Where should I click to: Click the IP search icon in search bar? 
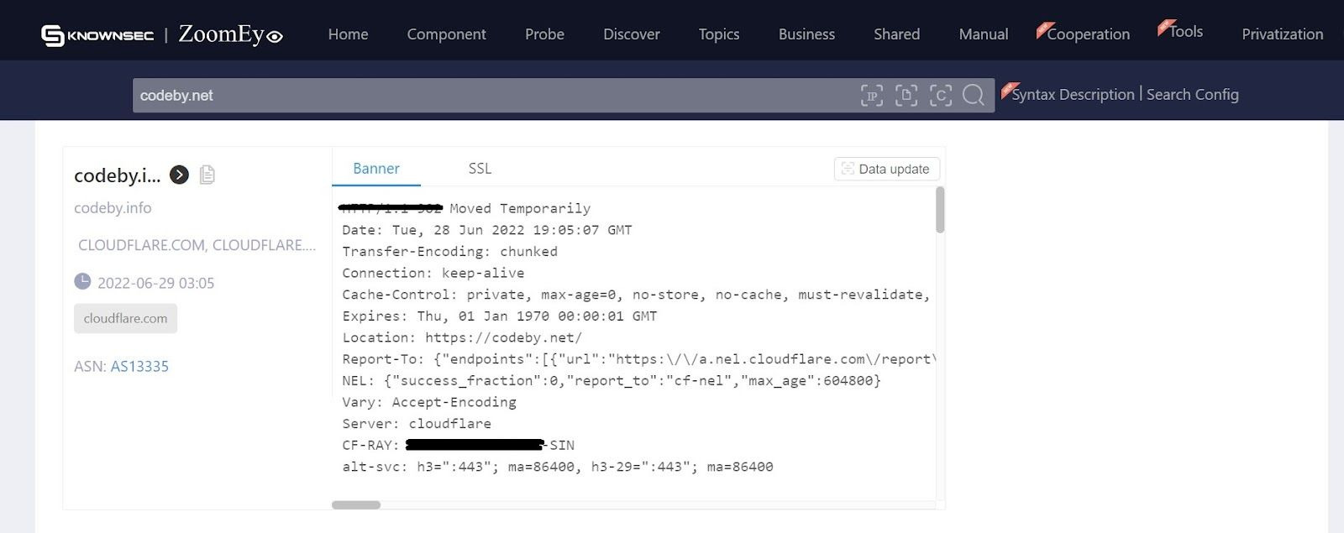point(872,96)
